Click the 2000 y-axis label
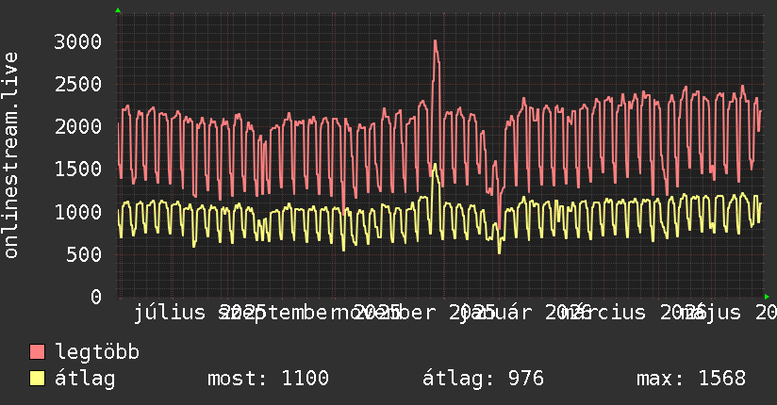This screenshot has height=405, width=777. point(78,127)
